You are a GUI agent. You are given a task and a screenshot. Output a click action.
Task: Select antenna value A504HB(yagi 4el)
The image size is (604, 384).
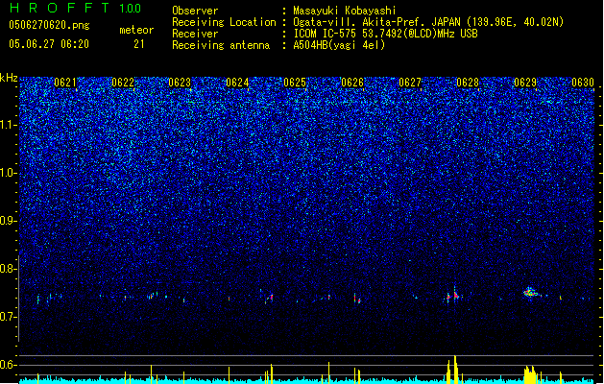pyautogui.click(x=339, y=45)
